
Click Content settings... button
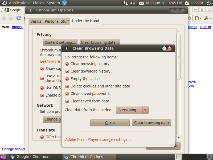[60, 42]
